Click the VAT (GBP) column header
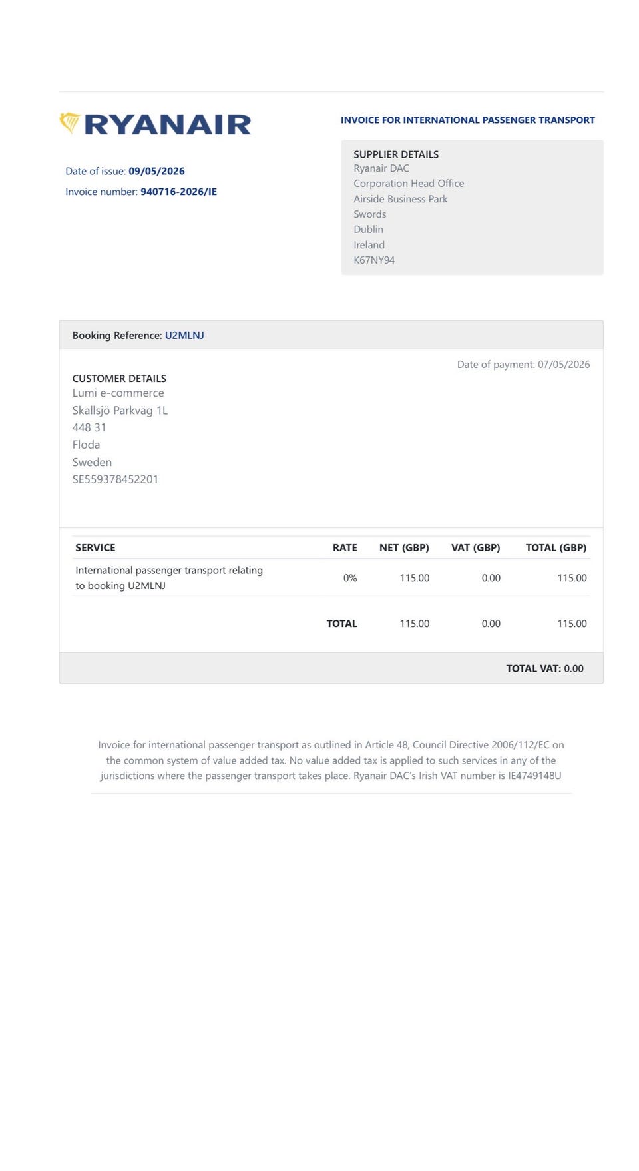This screenshot has width=639, height=1171. 475,548
